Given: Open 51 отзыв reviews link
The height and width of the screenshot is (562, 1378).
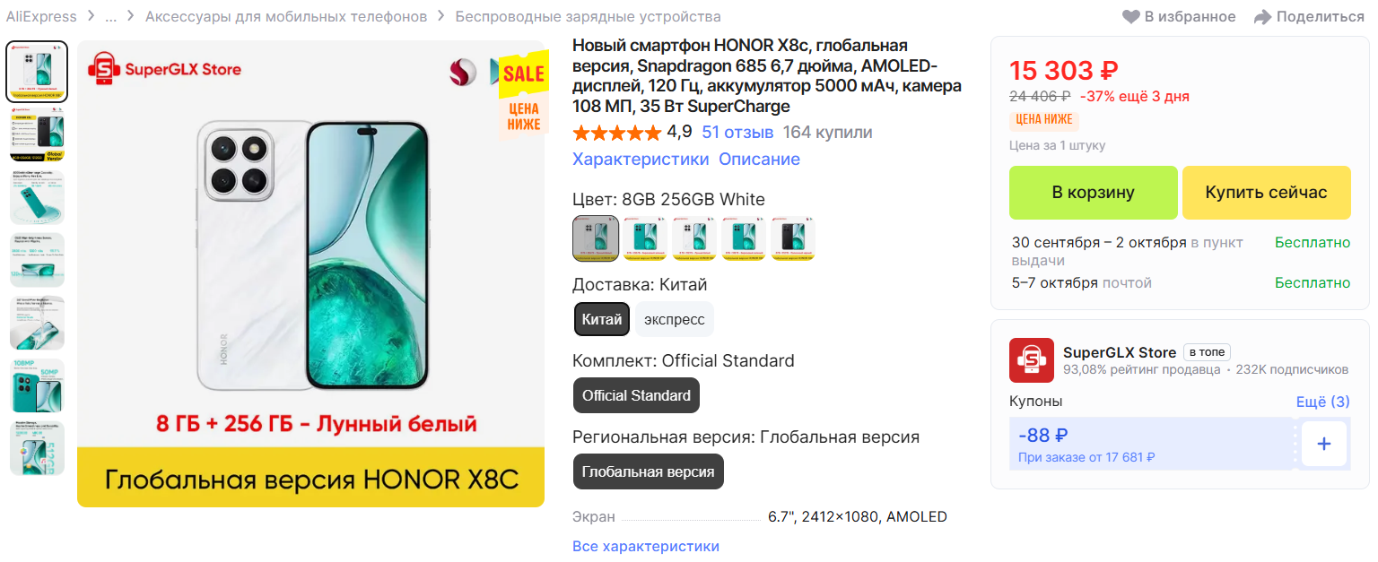Looking at the screenshot, I should coord(737,133).
